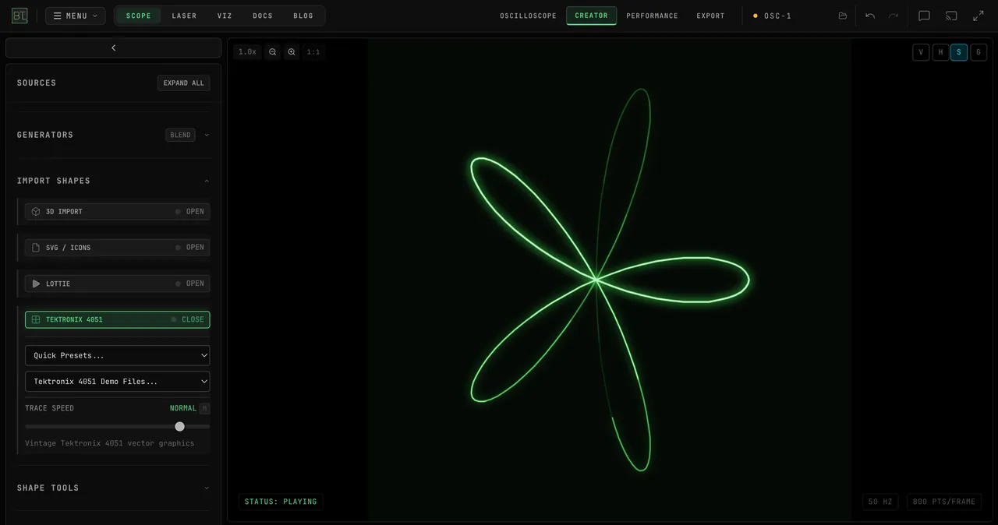Open the LOTTIE panel
998x525 pixels.
[118, 284]
